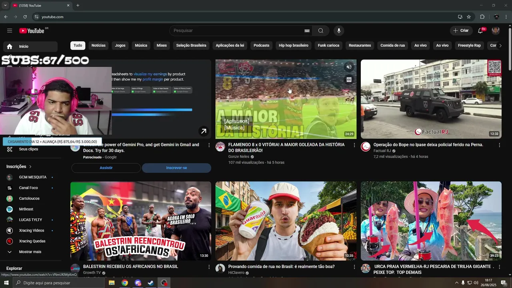Select the Seleção Brasileira chip
The width and height of the screenshot is (512, 288).
191,46
